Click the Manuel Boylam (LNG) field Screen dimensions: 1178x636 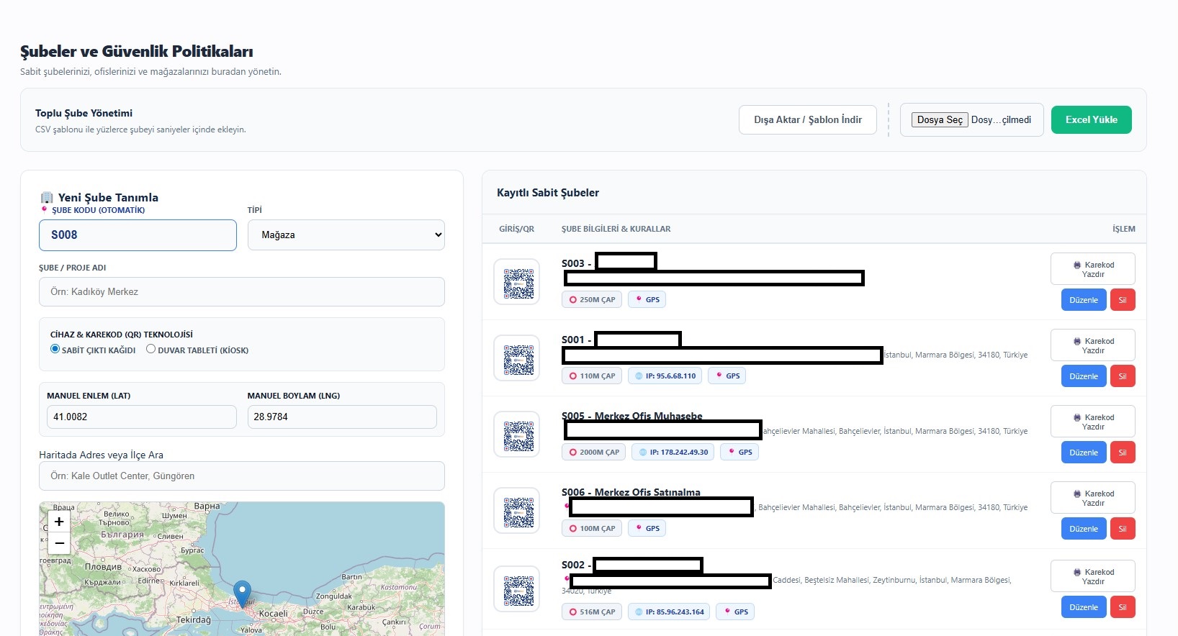point(342,417)
